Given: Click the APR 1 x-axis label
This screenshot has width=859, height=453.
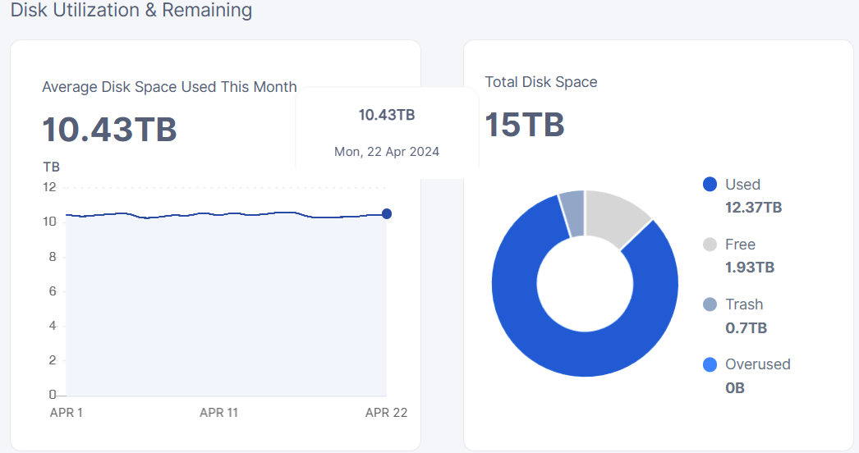Looking at the screenshot, I should pyautogui.click(x=67, y=413).
